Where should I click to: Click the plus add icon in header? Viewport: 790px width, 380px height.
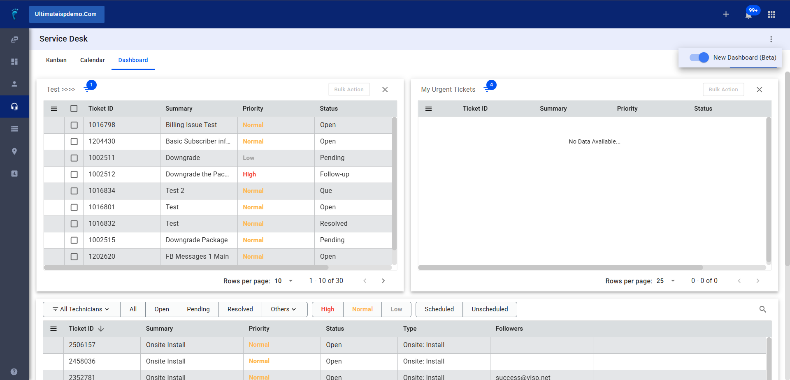pos(726,14)
